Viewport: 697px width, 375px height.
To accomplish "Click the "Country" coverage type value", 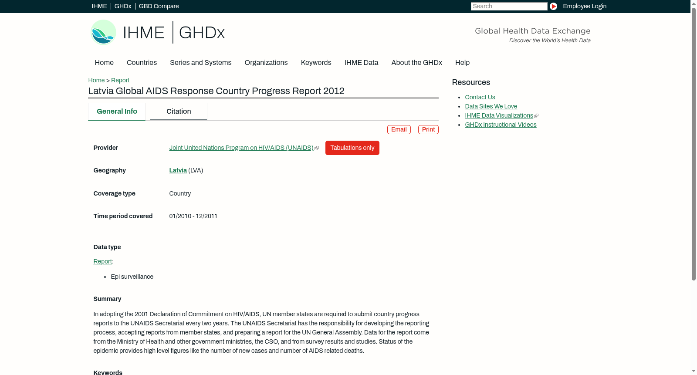I will pos(180,193).
